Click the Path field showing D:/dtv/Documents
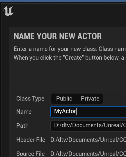Screen dimensions: 126x157 tap(88, 126)
